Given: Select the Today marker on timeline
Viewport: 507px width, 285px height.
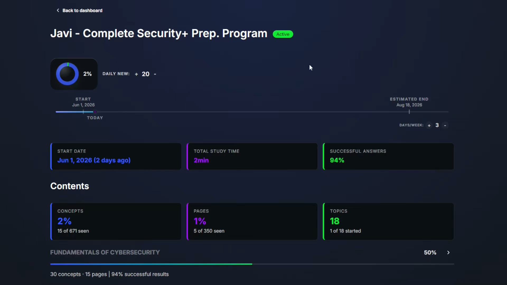Looking at the screenshot, I should 95,112.
